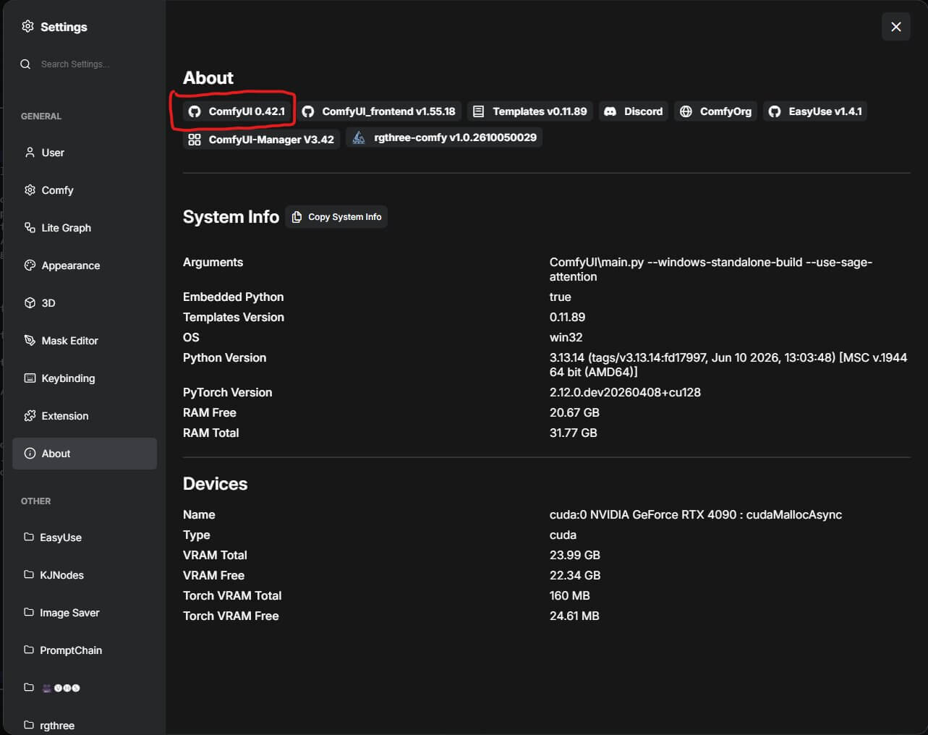
Task: Click the ComfyUI 0.42.1 GitHub badge
Action: [237, 111]
